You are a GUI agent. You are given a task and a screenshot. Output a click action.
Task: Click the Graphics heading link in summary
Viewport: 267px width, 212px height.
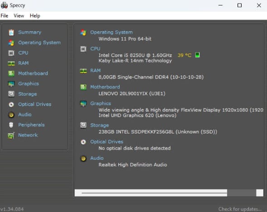[x=101, y=104]
